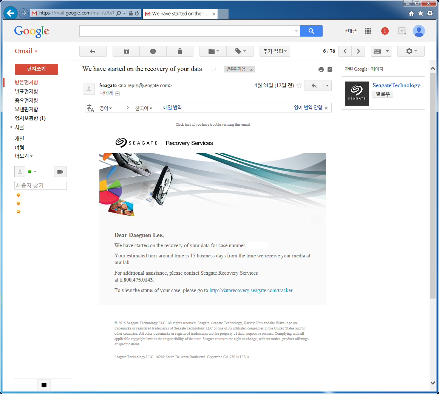Go to newer message arrow
Screen dimensions: 439x394
click(x=345, y=51)
